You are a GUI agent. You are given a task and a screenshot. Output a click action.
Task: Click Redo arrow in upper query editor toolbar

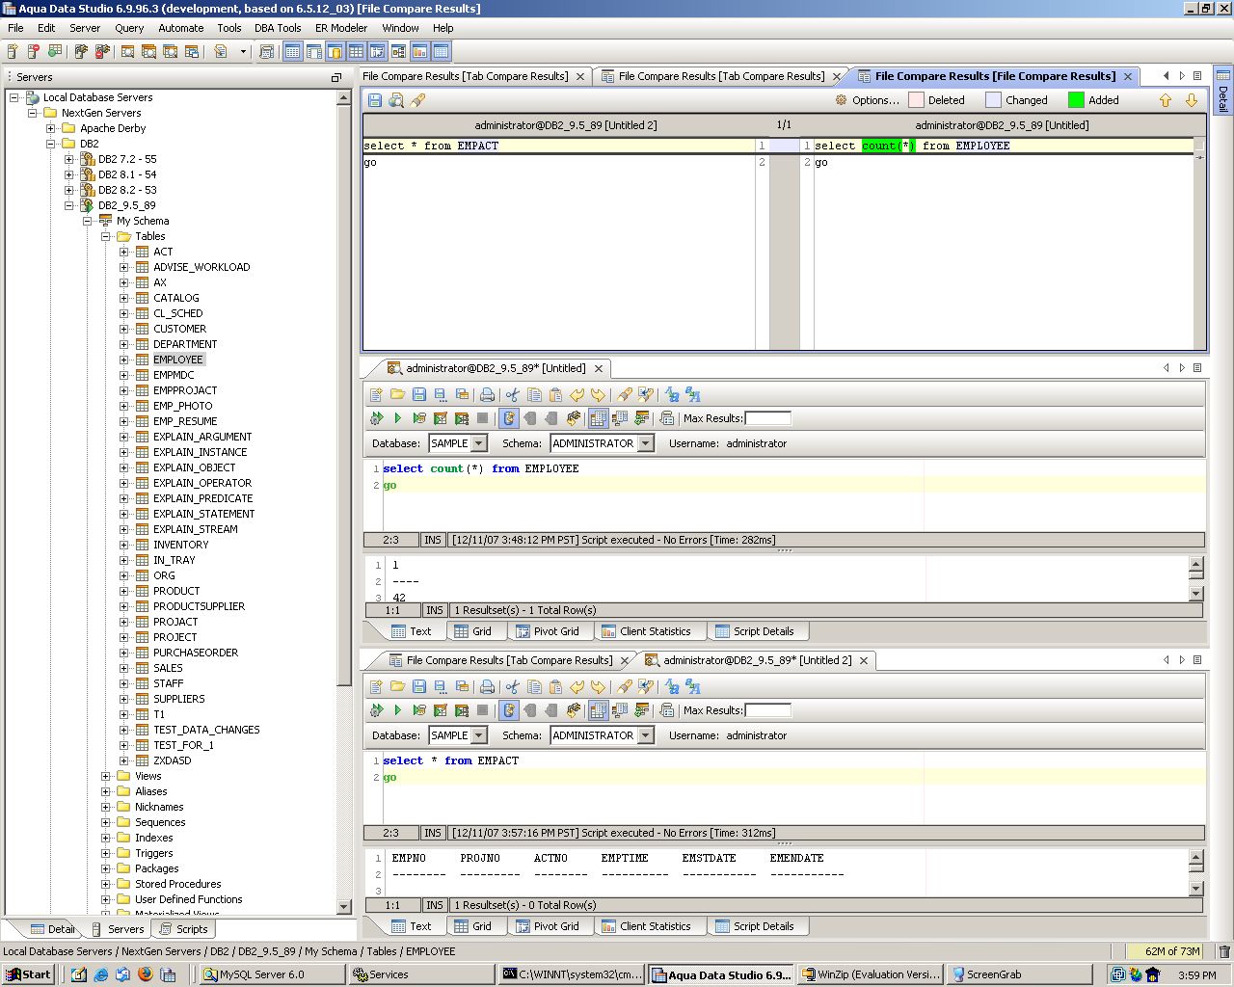(x=598, y=394)
